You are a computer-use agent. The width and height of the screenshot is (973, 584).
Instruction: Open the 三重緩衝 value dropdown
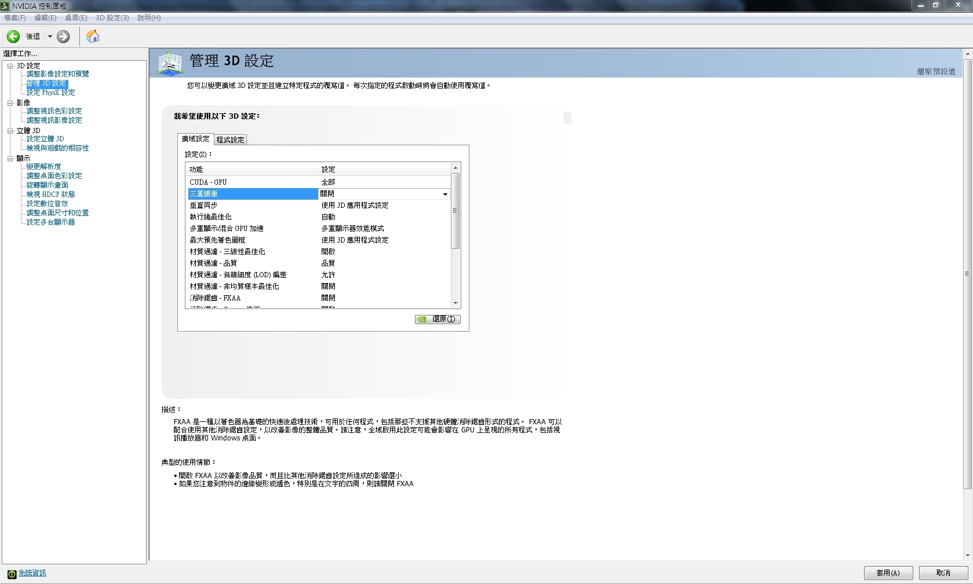point(445,194)
